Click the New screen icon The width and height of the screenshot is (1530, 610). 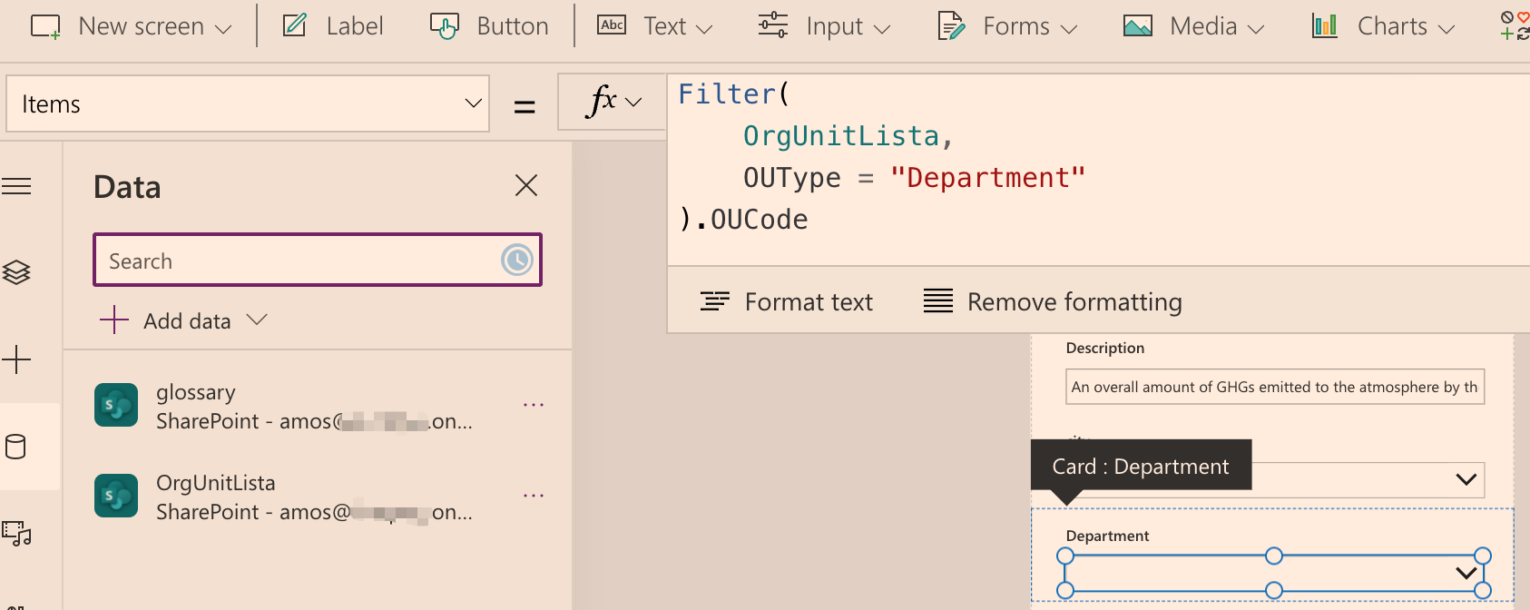[x=45, y=26]
